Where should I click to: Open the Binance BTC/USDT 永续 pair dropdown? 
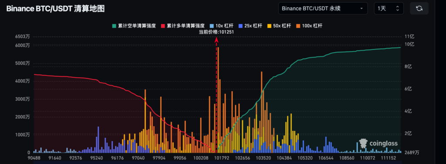[x=323, y=8]
